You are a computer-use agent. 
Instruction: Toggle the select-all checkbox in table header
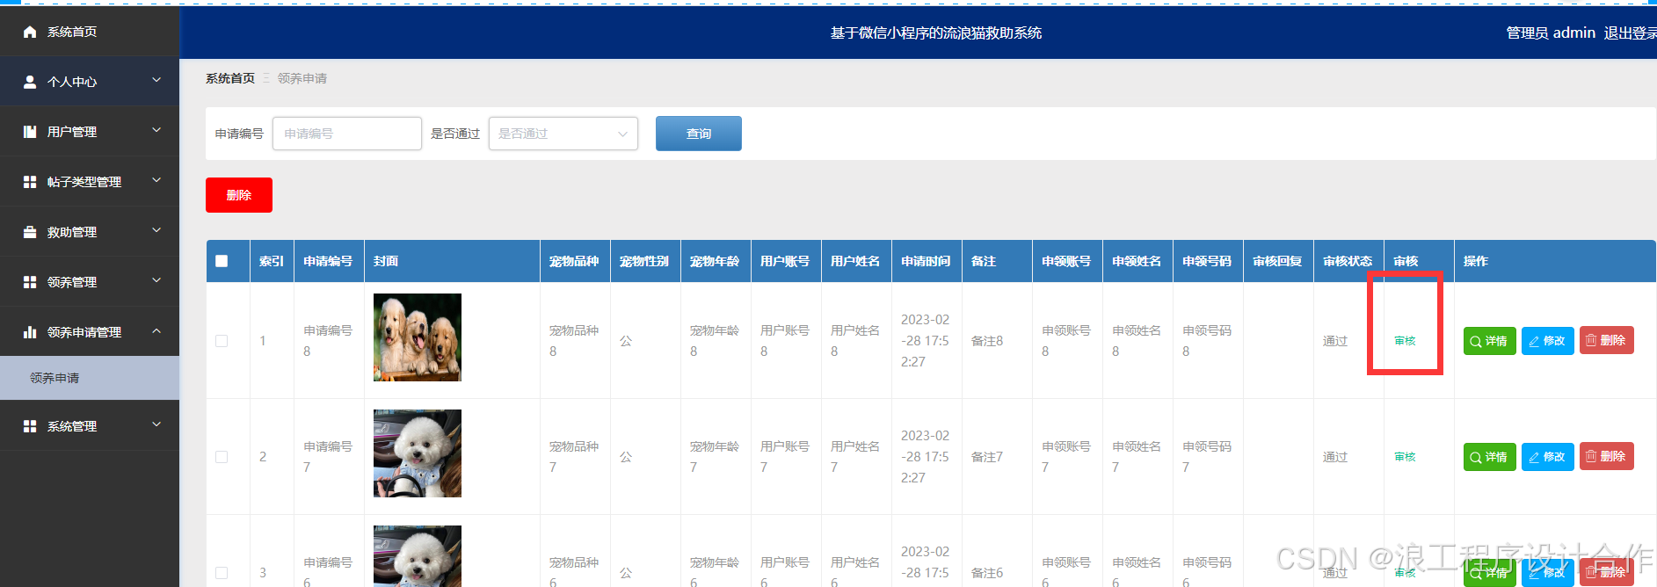pos(222,261)
